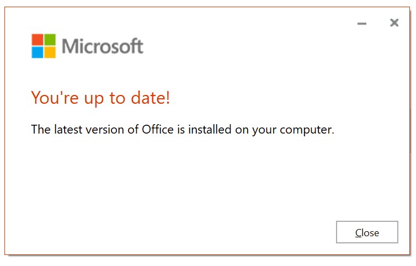Click the blue square in Microsoft logo

tap(38, 52)
